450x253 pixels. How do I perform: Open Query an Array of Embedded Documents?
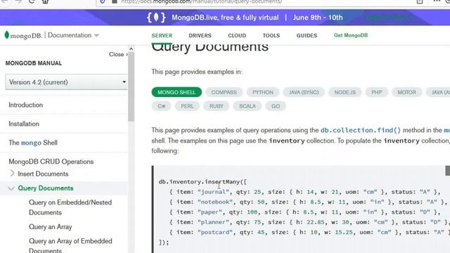click(70, 245)
